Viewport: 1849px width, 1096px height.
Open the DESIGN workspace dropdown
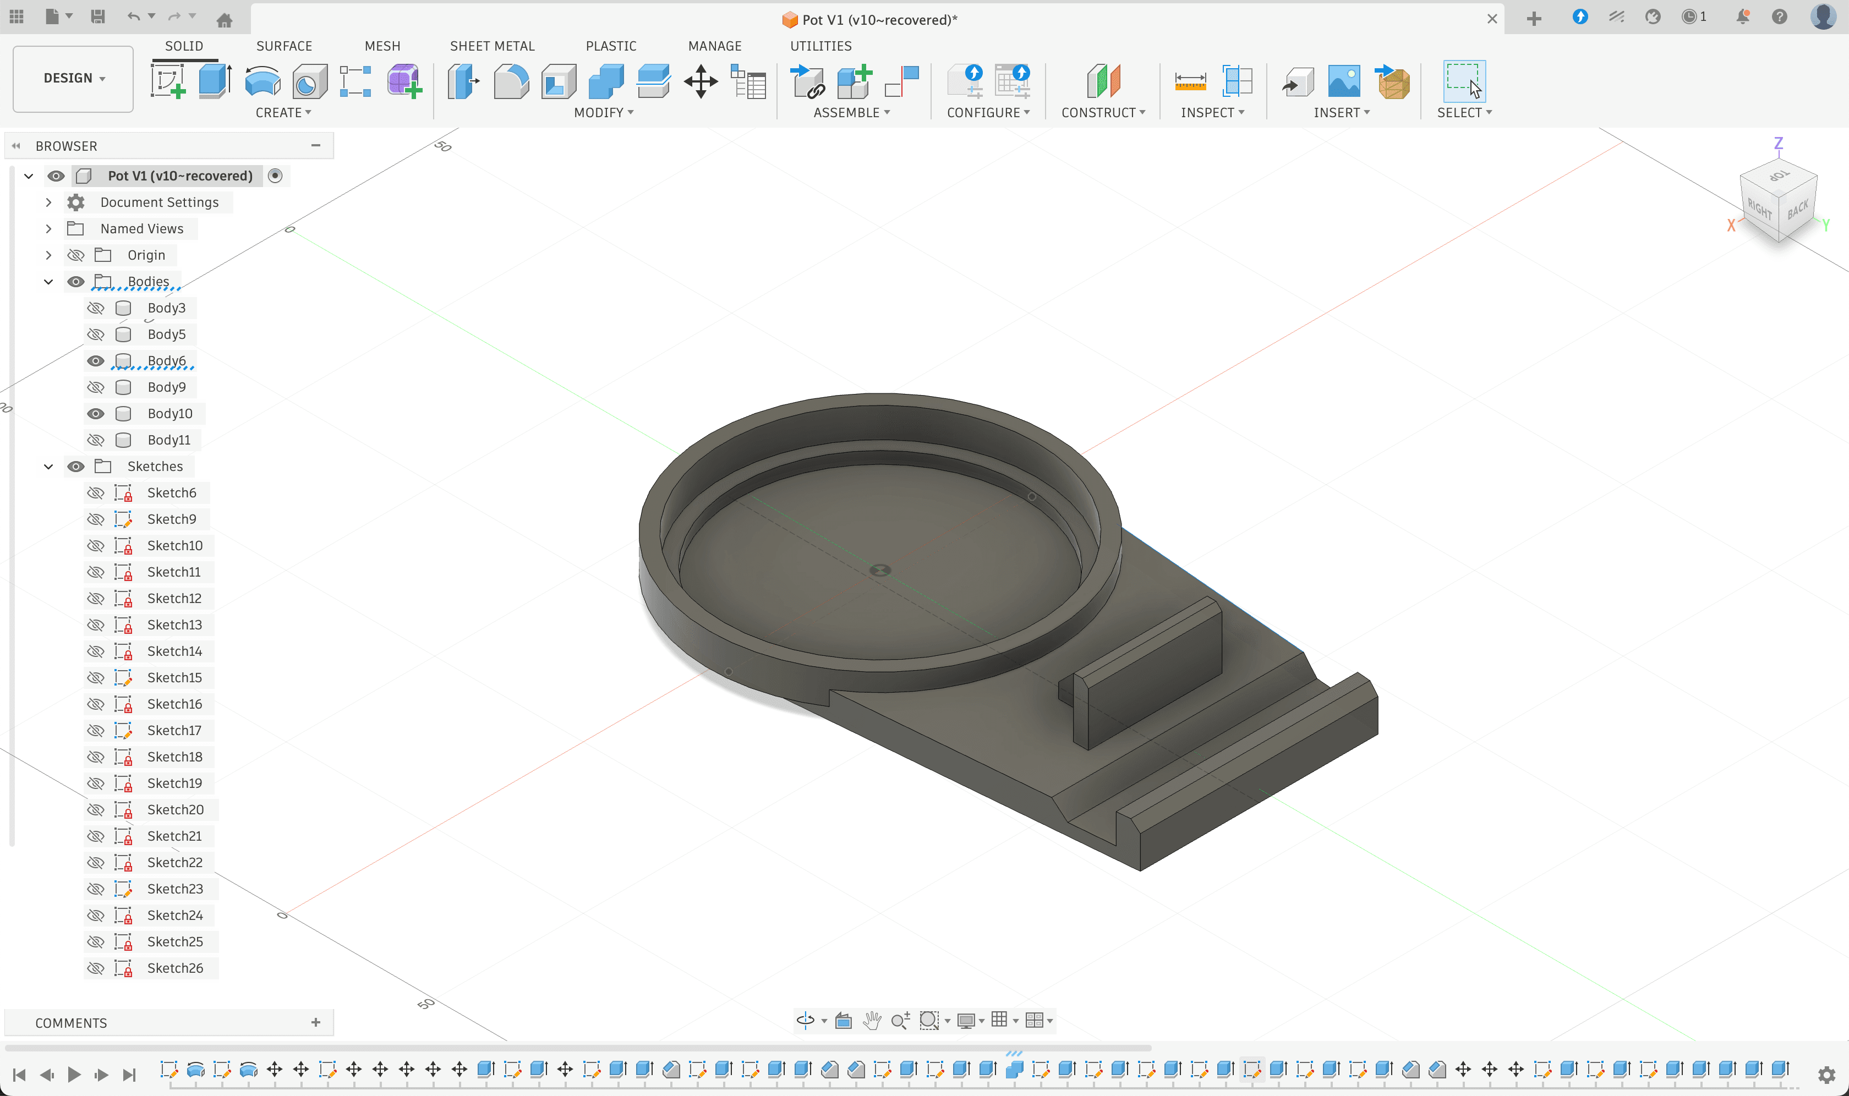[x=73, y=78]
